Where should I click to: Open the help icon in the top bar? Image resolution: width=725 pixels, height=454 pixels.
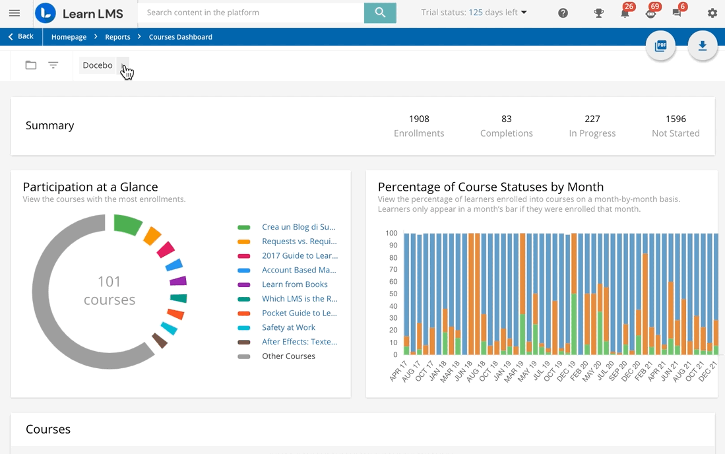(x=563, y=13)
